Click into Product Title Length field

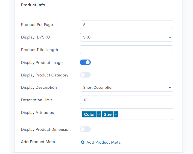point(127,50)
